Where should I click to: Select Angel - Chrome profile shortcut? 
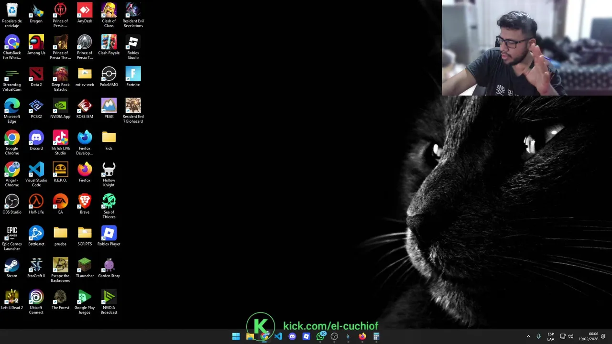pos(12,174)
